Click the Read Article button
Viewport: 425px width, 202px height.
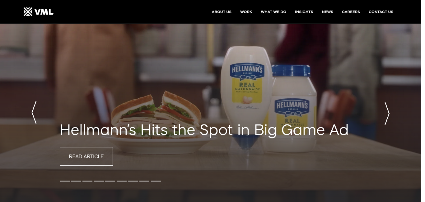click(86, 156)
